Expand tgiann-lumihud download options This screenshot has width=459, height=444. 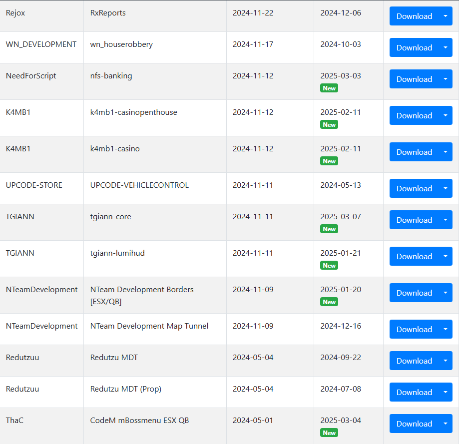446,256
